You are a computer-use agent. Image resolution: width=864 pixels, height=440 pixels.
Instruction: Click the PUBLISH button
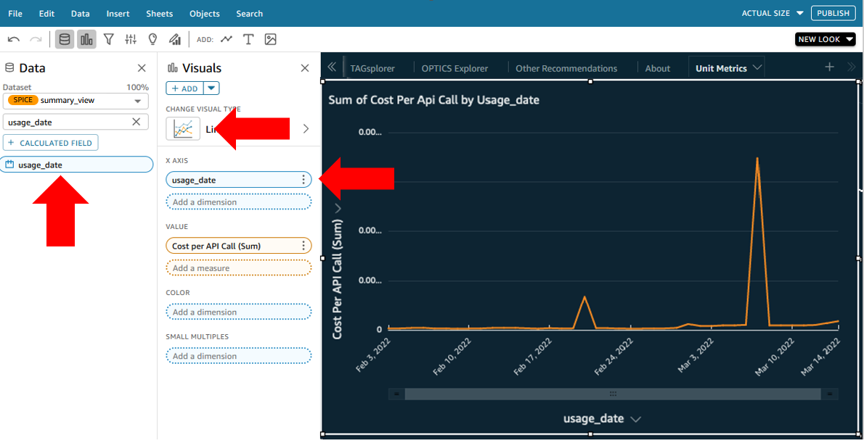(x=833, y=12)
